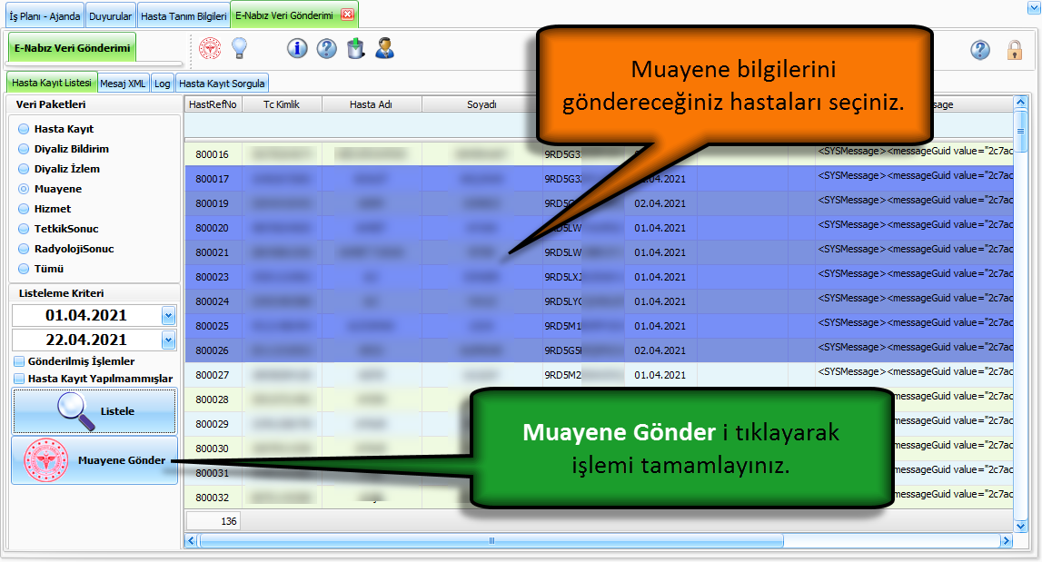Select patient row 800029
Viewport: 1042px width, 562px height.
[x=599, y=425]
